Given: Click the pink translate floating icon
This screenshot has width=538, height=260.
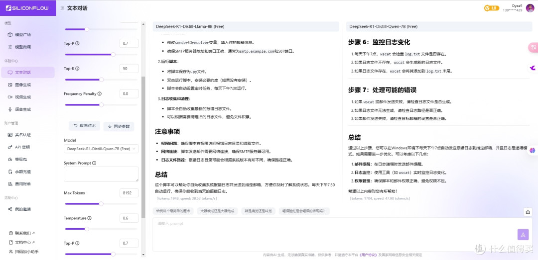Looking at the screenshot, I should (533, 48).
